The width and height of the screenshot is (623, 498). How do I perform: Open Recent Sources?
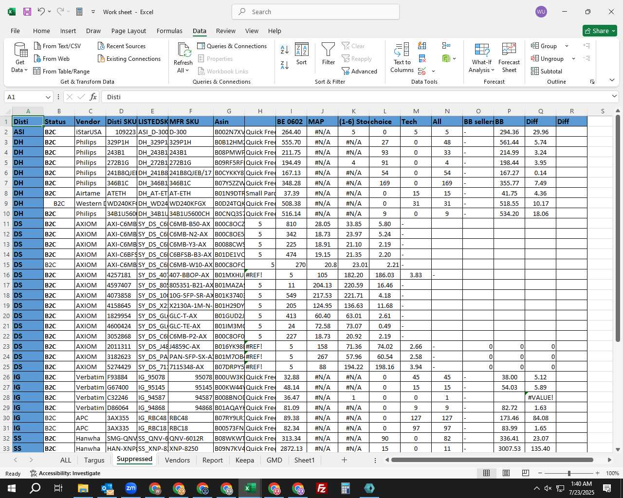click(122, 46)
